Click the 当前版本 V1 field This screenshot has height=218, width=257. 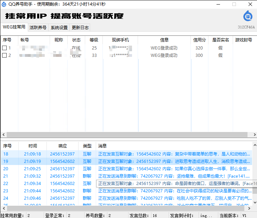249,216
